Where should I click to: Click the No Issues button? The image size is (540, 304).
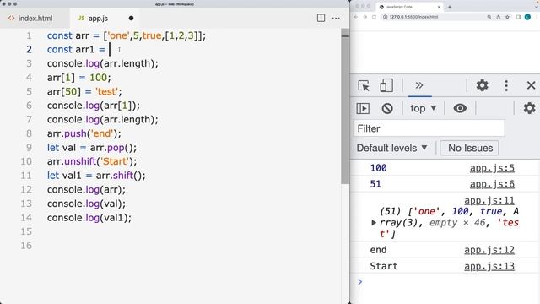[470, 148]
